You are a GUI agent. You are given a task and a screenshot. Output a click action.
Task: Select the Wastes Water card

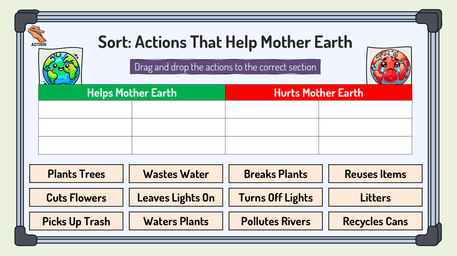176,174
